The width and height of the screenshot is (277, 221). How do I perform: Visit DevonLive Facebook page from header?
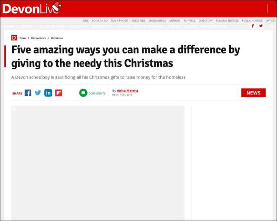click(x=253, y=26)
